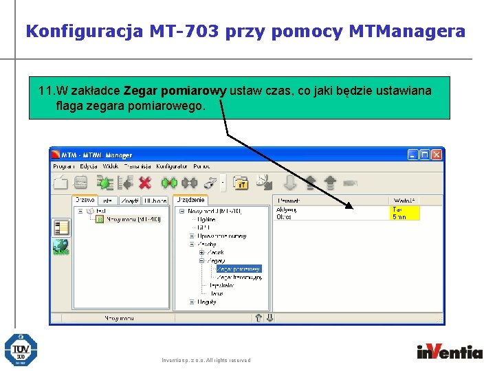Click the satellite dish with arrow icon
The width and height of the screenshot is (495, 371).
[264, 182]
